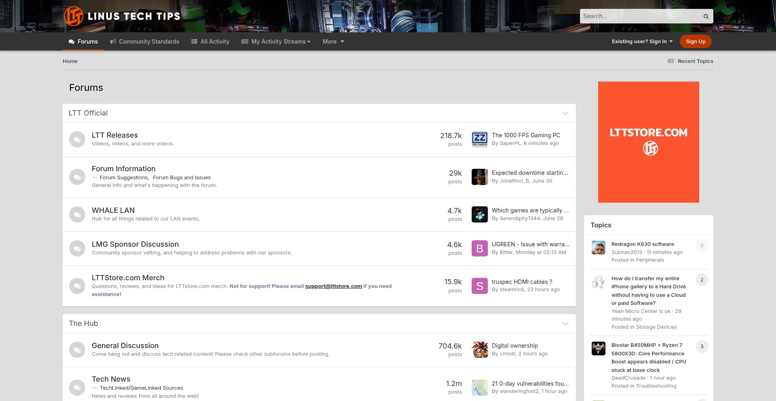Click the Linus Tech Tips logo
Viewport: 776px width, 401px height.
click(x=122, y=16)
